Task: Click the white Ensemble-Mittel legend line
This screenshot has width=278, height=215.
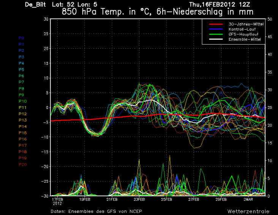Action: point(216,39)
